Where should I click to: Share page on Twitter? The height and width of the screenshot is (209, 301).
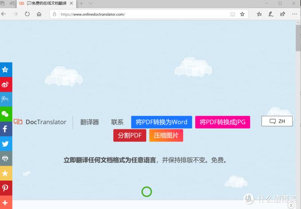[6, 144]
